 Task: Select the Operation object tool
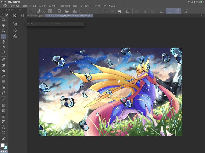tap(3, 31)
